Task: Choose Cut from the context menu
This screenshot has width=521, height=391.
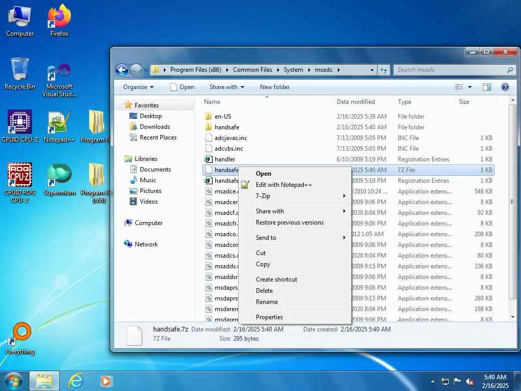Action: click(x=295, y=253)
